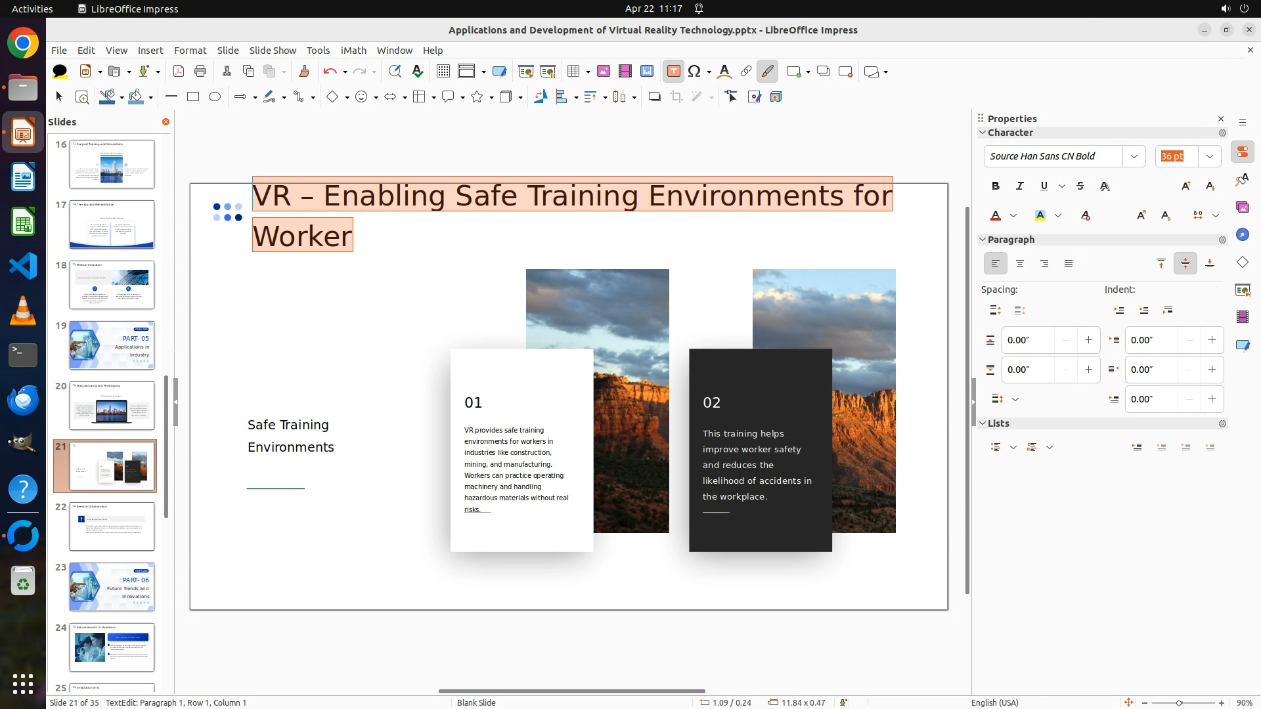Click the font color red swatch icon
This screenshot has width=1261, height=709.
(x=996, y=216)
